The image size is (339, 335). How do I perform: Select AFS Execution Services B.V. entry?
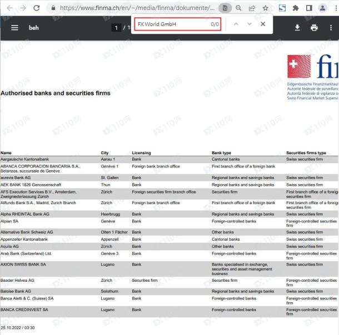click(38, 194)
